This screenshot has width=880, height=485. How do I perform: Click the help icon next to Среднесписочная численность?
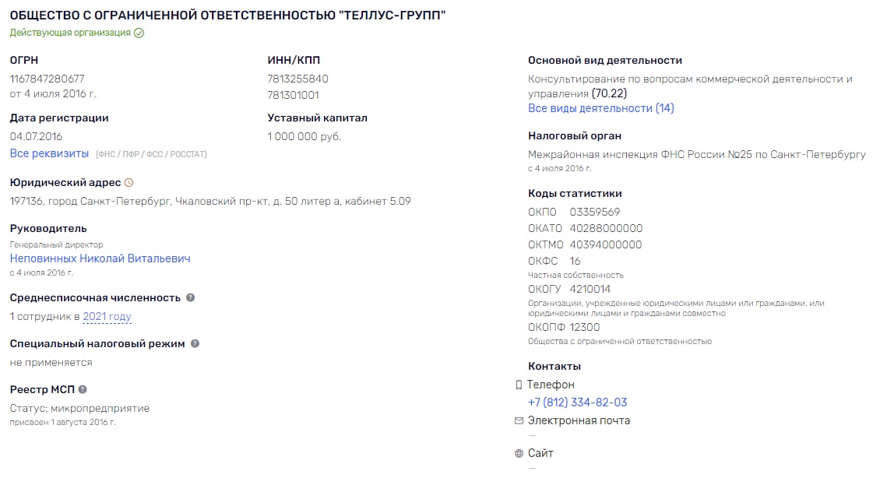(190, 297)
